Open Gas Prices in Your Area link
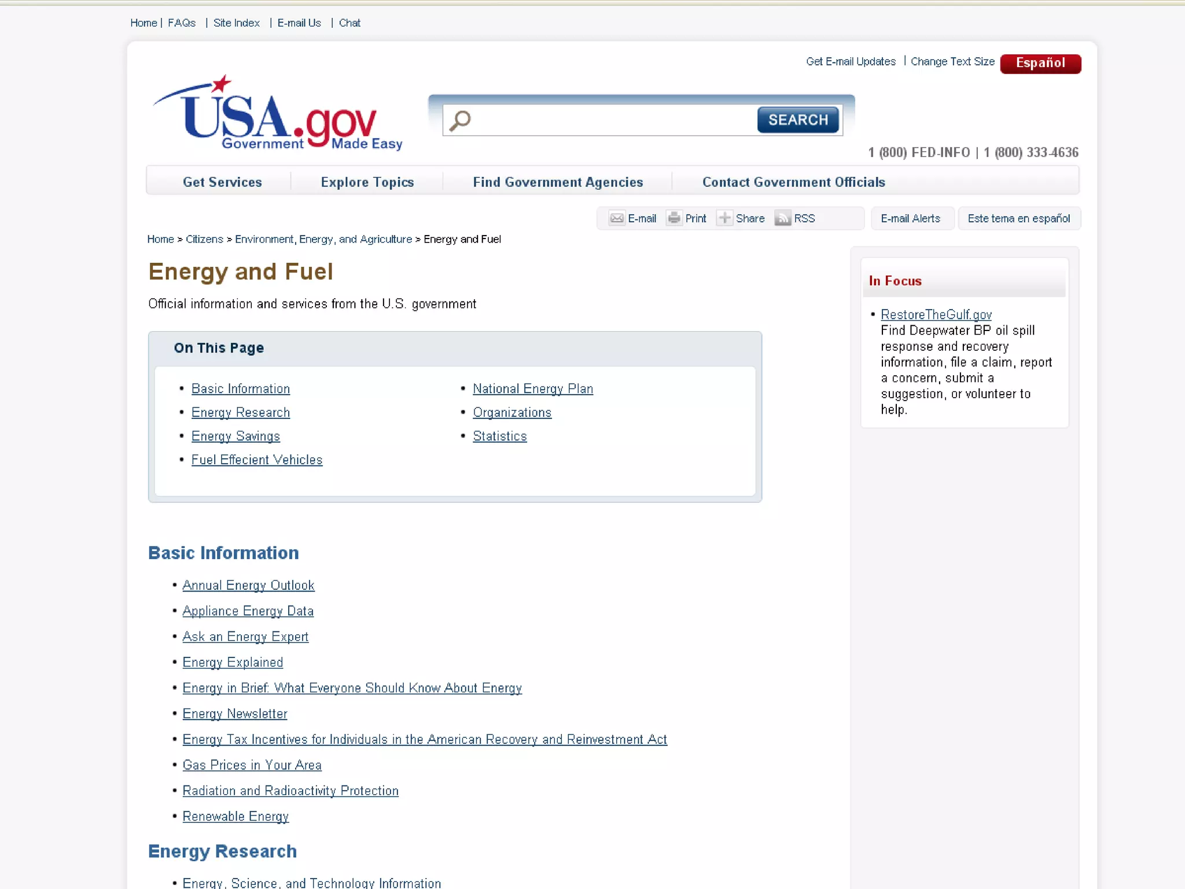The height and width of the screenshot is (889, 1185). 252,765
